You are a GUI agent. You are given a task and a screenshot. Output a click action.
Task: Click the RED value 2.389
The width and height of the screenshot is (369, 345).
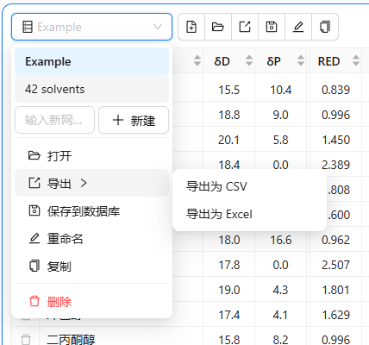click(335, 165)
